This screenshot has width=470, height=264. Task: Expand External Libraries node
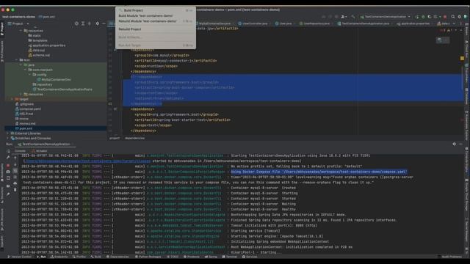[x=8, y=133]
